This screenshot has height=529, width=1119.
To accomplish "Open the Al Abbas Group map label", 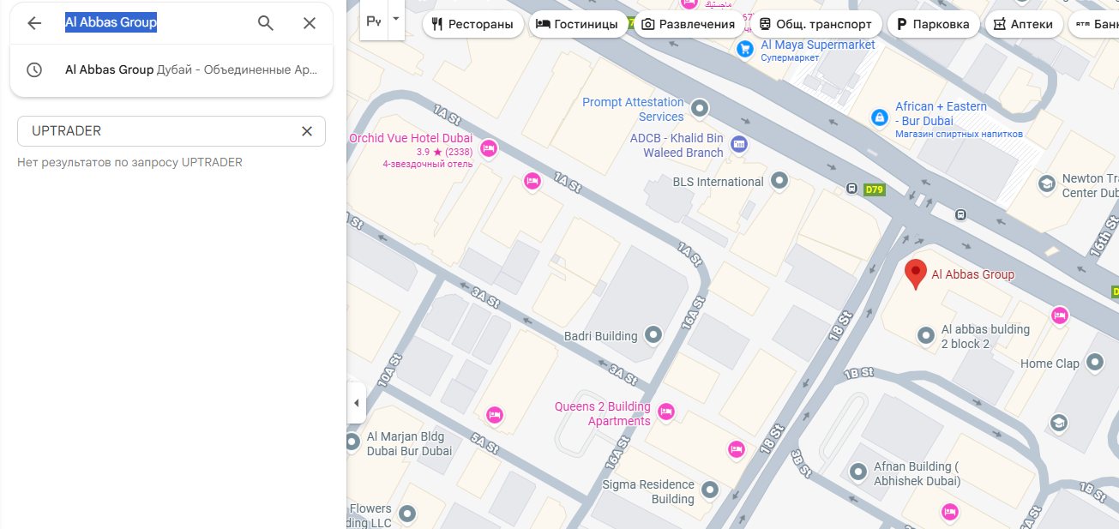I will tap(973, 274).
